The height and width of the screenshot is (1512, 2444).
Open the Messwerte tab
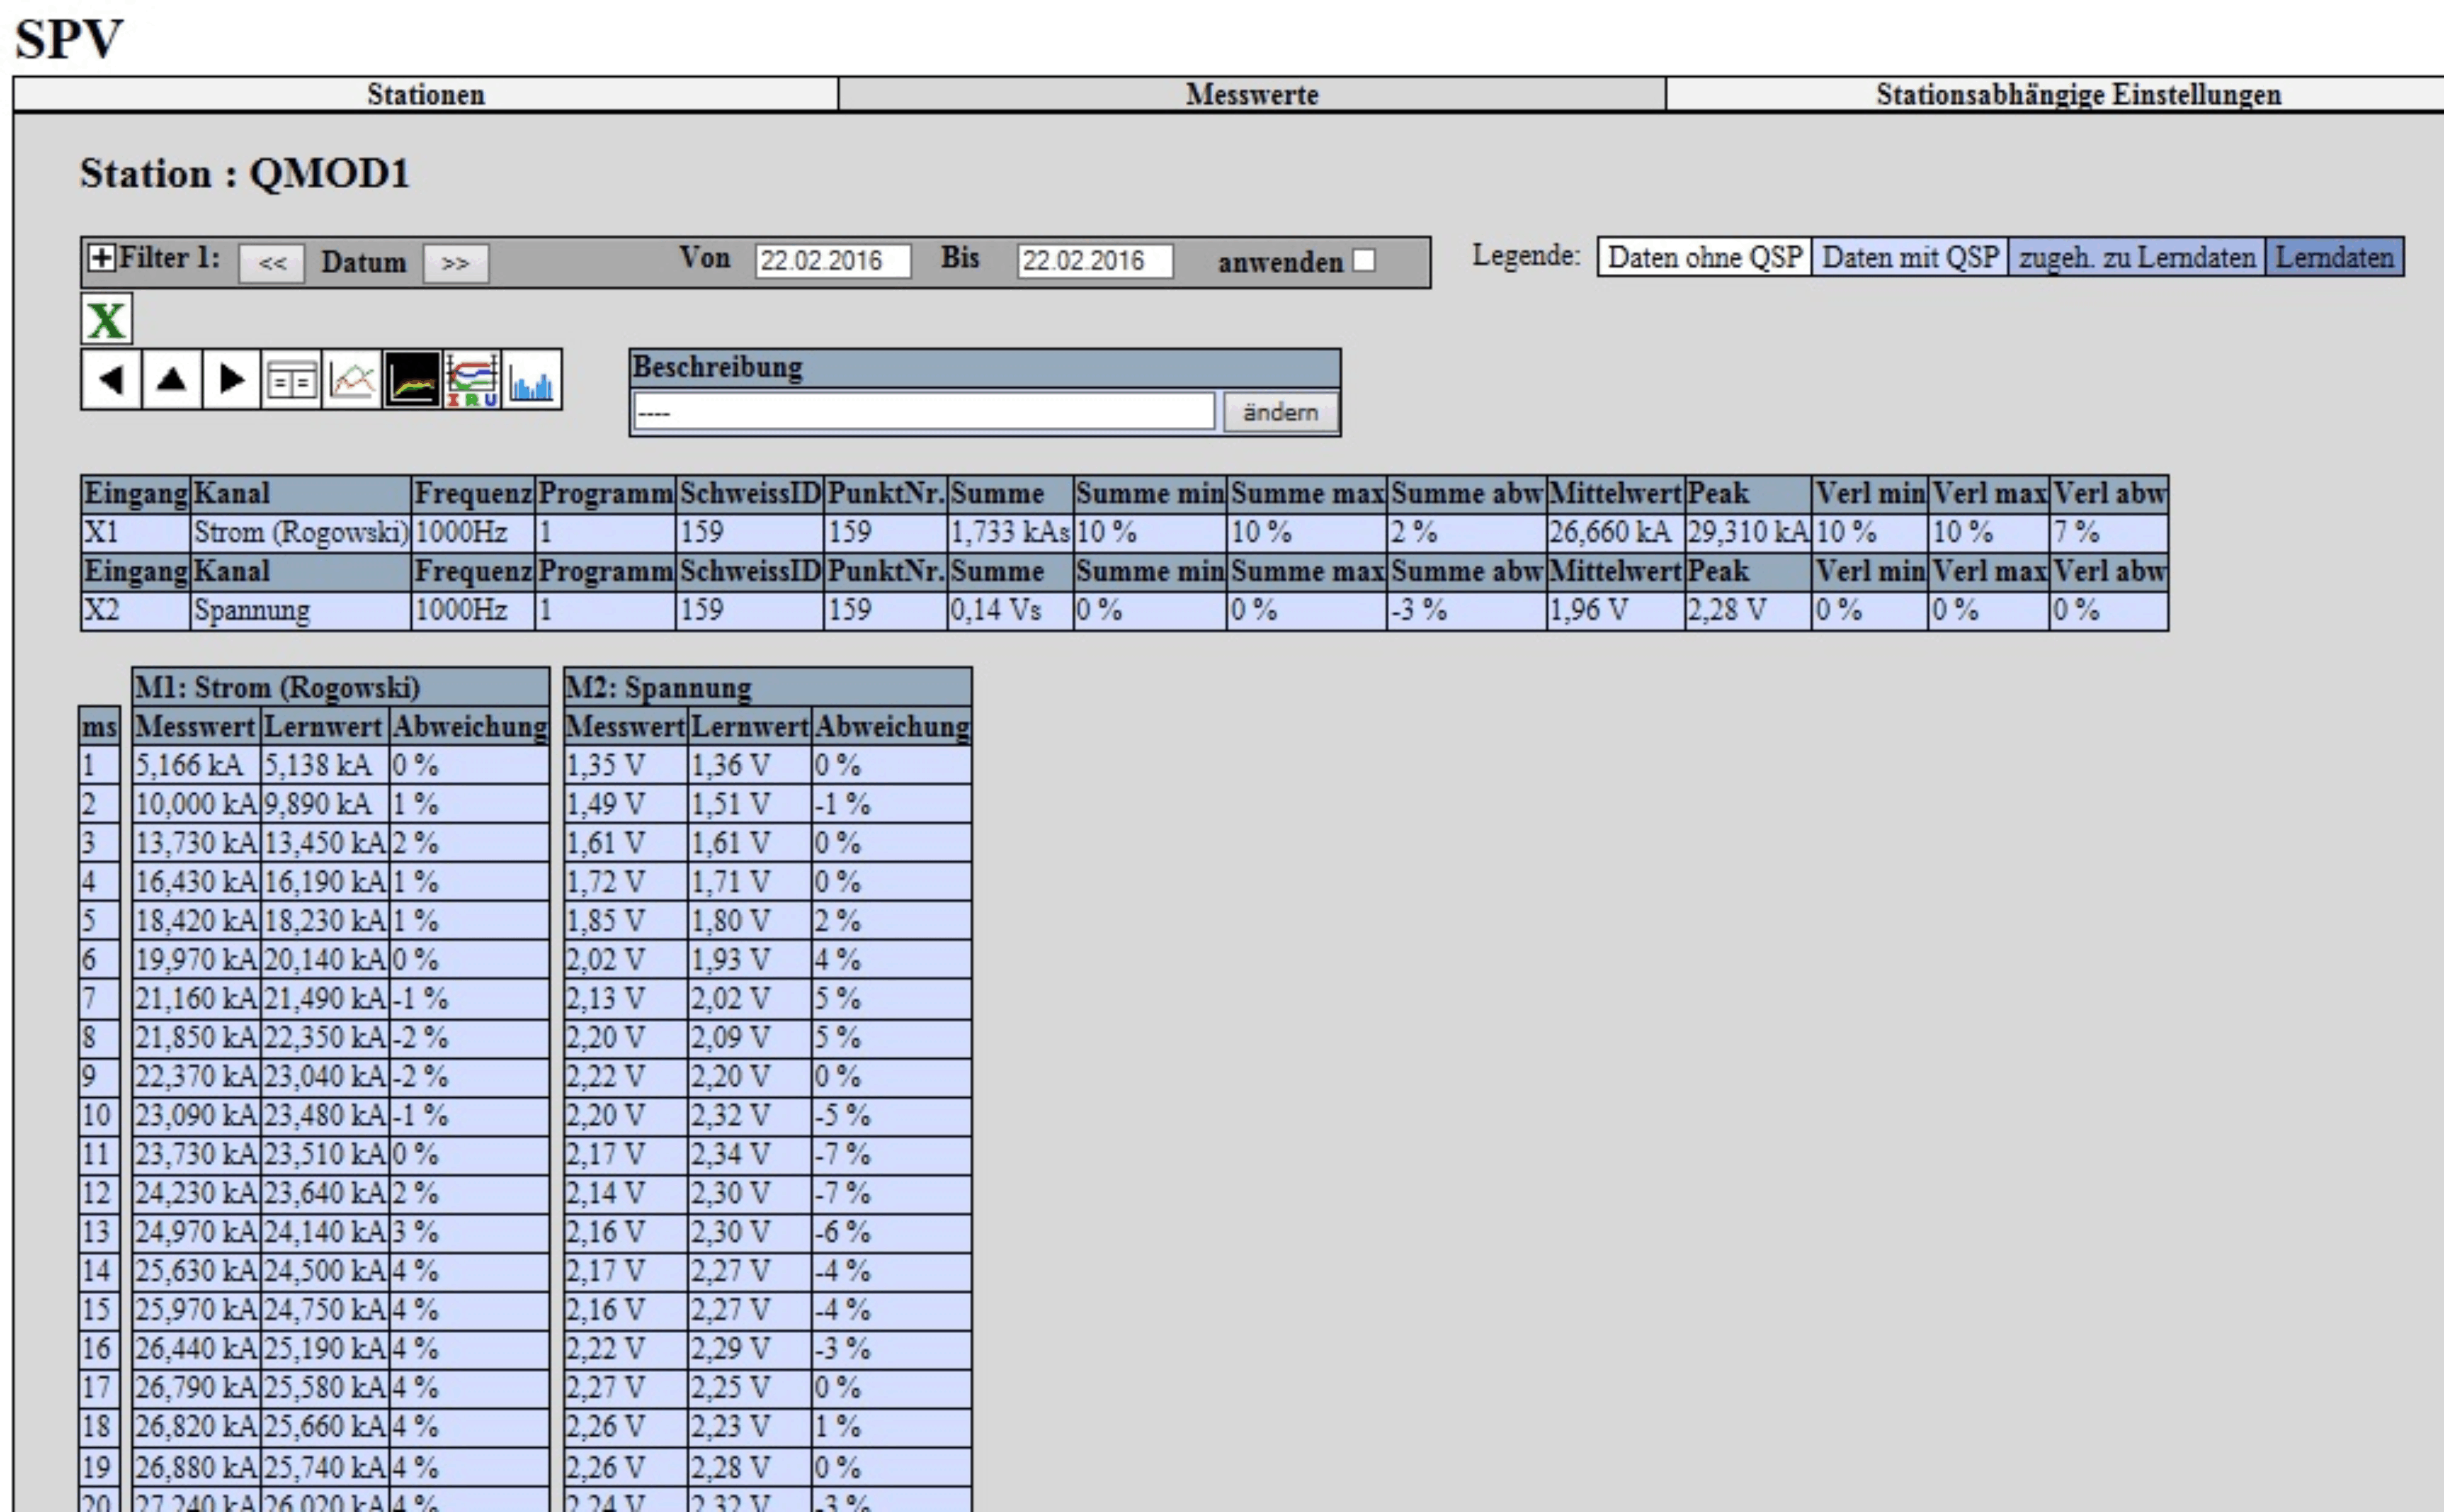1252,94
